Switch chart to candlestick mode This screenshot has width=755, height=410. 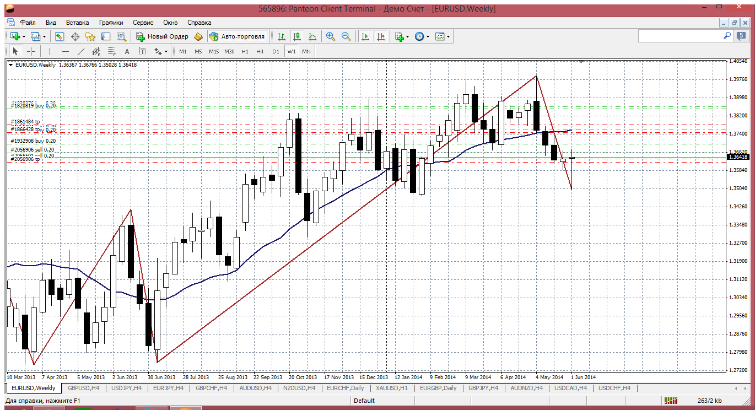pyautogui.click(x=297, y=36)
